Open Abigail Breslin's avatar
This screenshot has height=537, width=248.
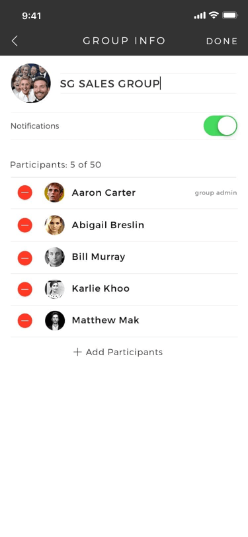click(x=54, y=225)
